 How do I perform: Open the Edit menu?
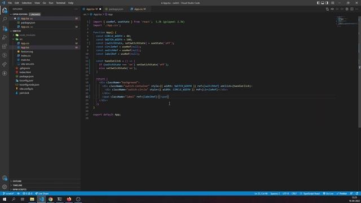click(x=17, y=3)
